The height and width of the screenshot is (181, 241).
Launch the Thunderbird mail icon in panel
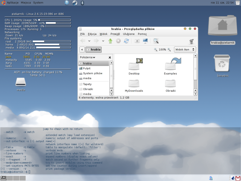point(75,3)
